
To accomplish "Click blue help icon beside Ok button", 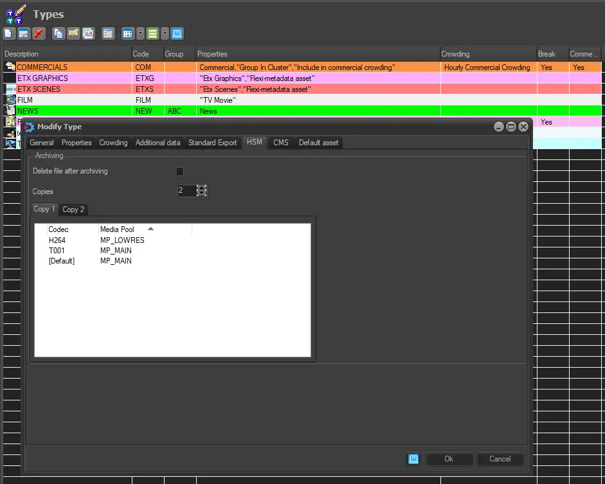I will [413, 459].
